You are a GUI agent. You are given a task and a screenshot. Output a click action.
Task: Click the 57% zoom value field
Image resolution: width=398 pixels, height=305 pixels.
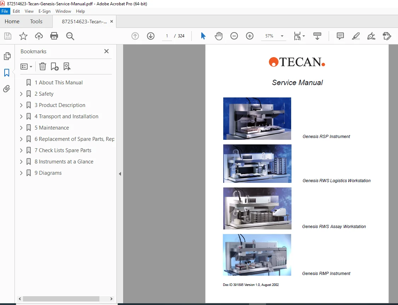pos(269,36)
